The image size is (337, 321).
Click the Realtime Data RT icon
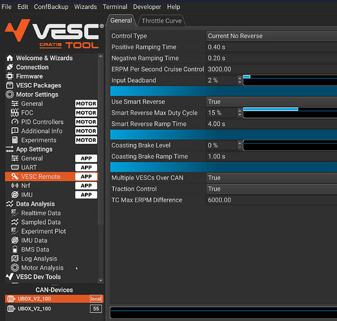(14, 213)
